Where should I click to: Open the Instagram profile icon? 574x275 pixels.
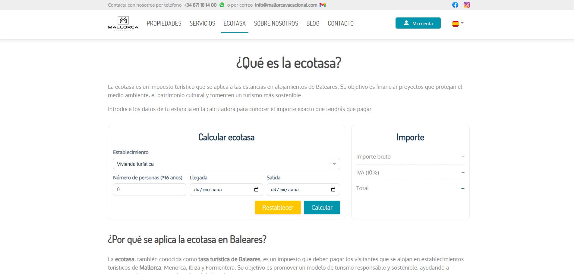[467, 5]
